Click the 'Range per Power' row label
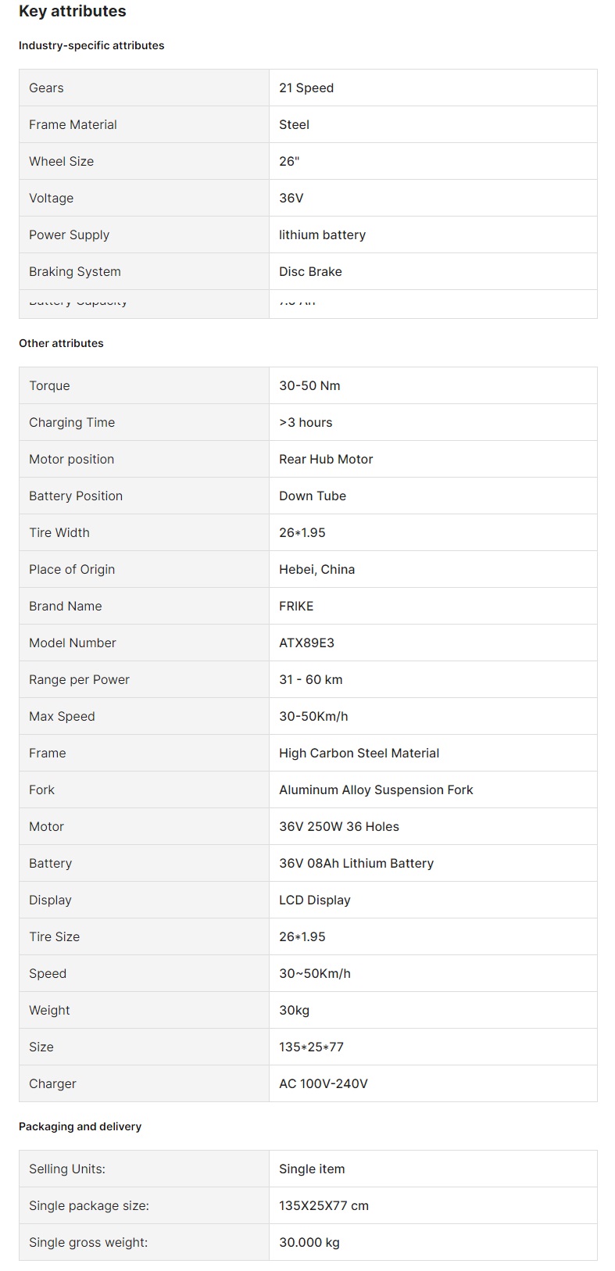Screen dimensions: 615x1271 (79, 680)
